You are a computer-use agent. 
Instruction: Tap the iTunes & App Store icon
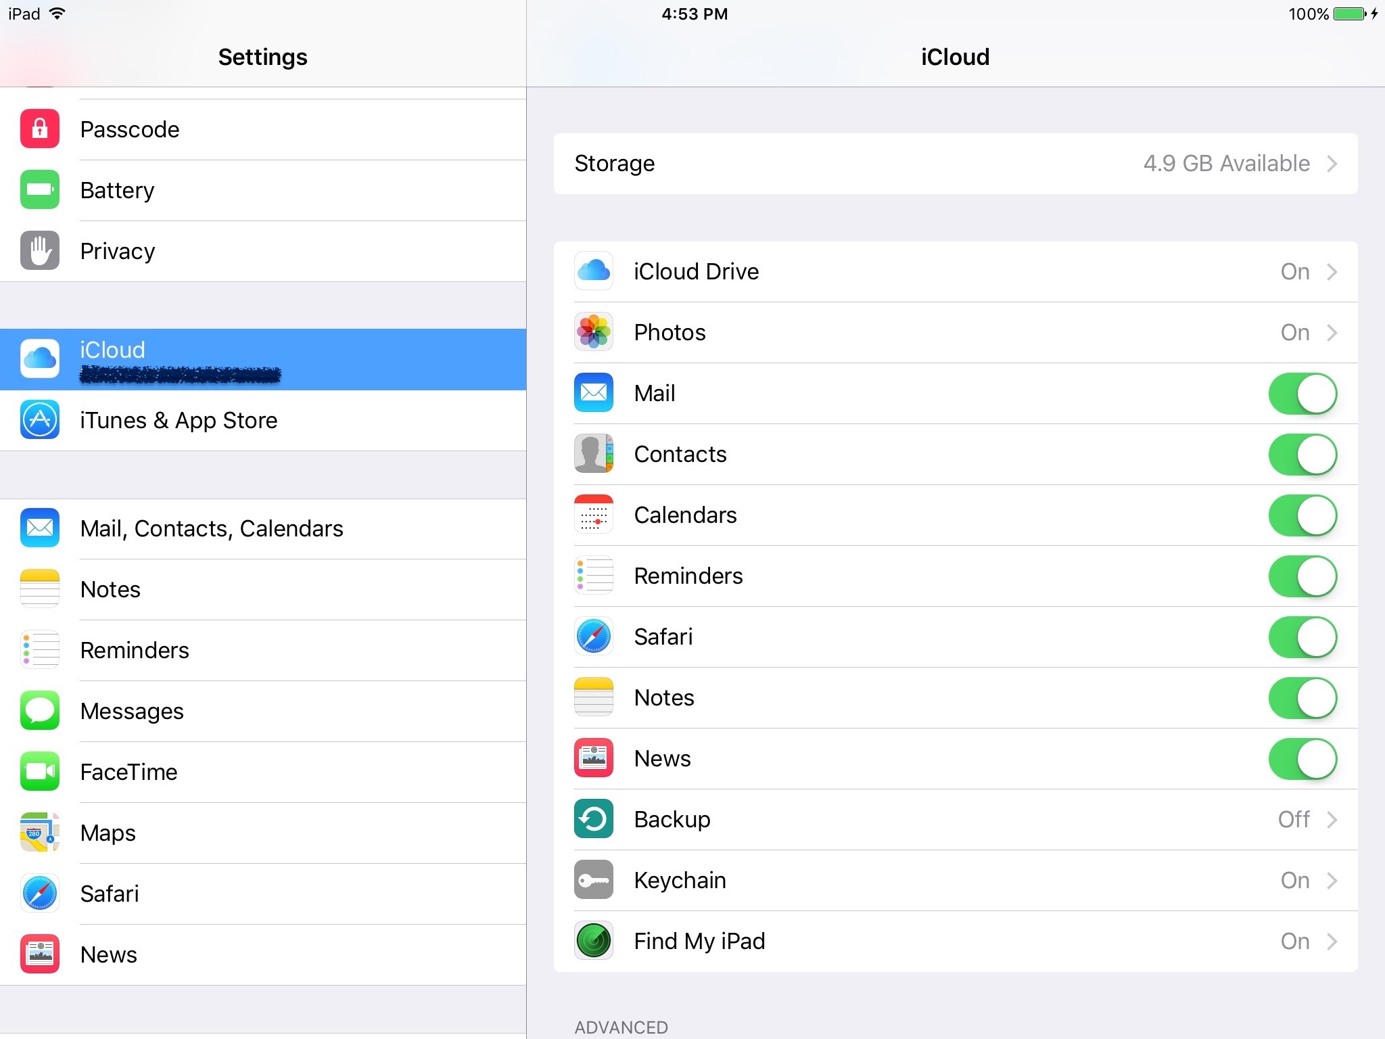(x=40, y=420)
